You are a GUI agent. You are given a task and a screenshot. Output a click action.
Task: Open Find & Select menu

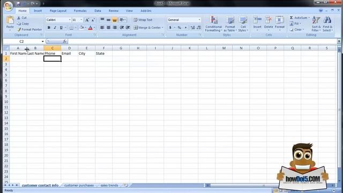coord(327,24)
